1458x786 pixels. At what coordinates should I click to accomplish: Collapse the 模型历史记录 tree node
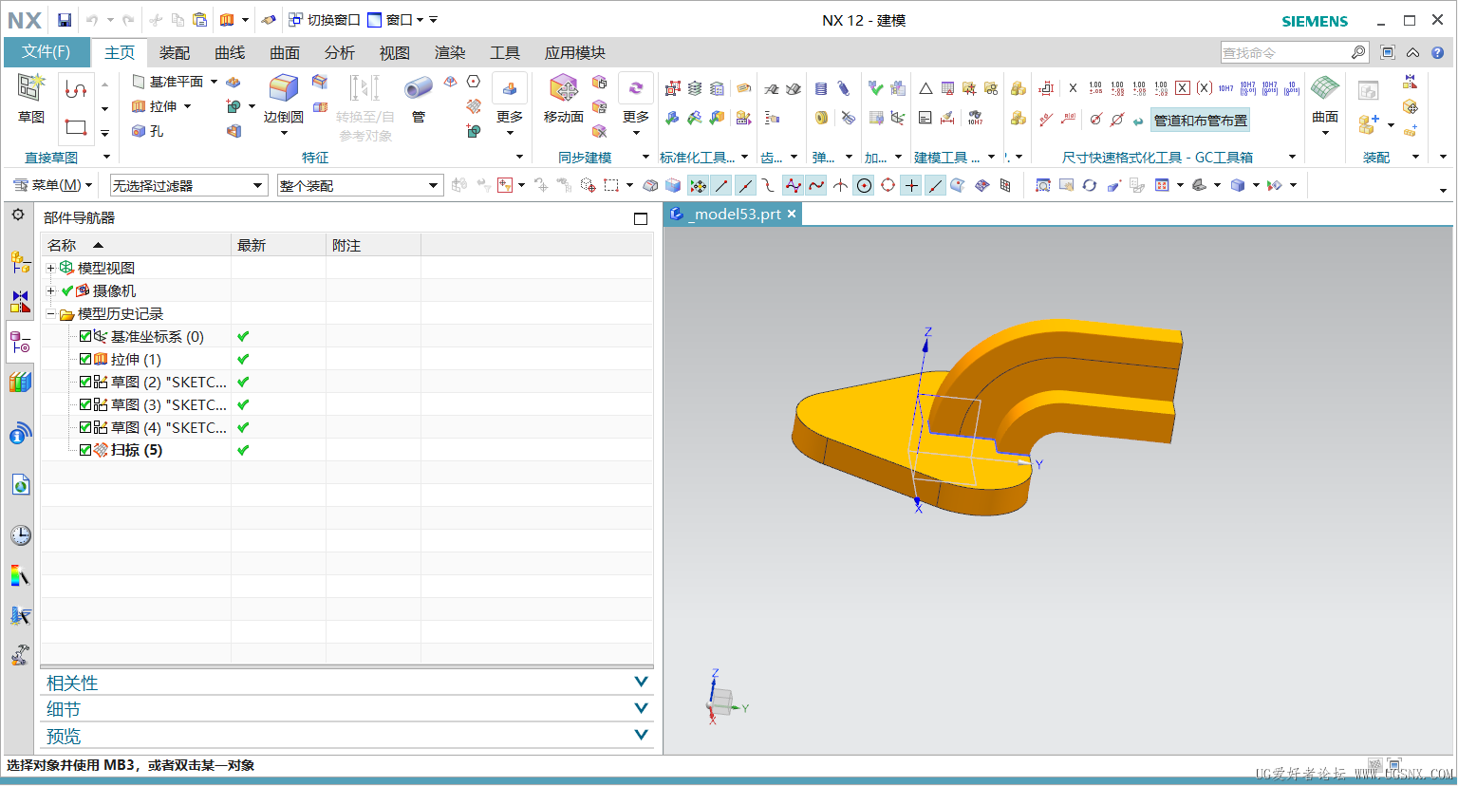[x=51, y=313]
